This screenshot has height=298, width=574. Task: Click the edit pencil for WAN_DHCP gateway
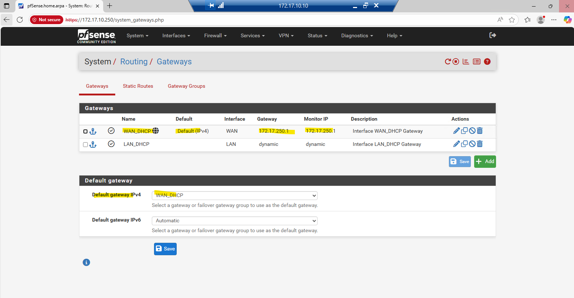[x=456, y=131]
